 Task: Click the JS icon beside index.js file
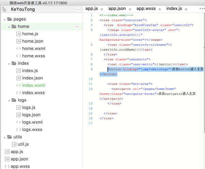coord(18,71)
